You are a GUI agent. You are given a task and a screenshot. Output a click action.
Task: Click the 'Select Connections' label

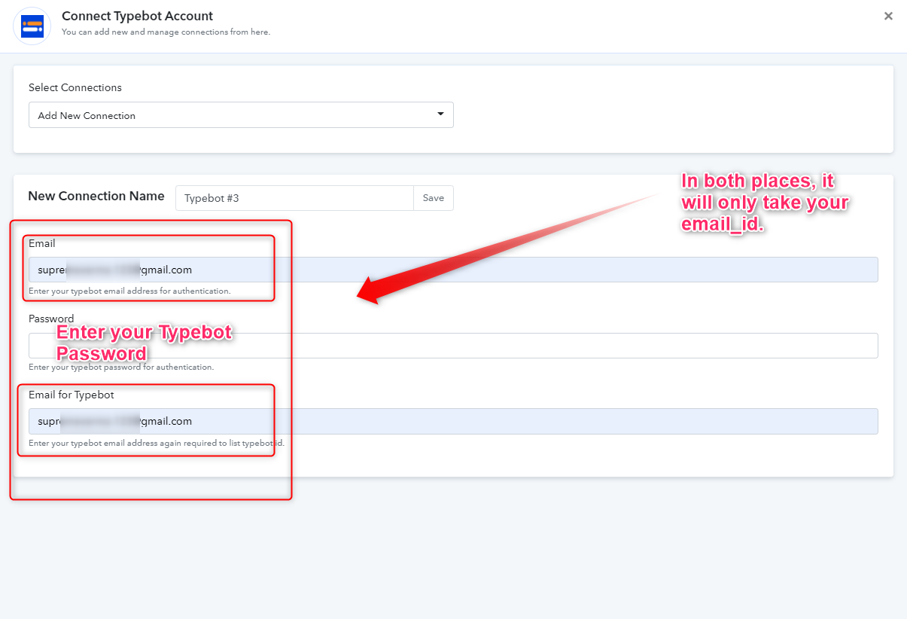click(x=75, y=87)
